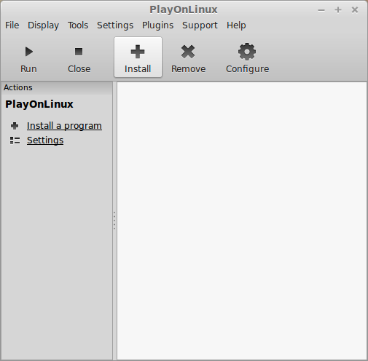Click the Run play icon in toolbar
Image resolution: width=368 pixels, height=361 pixels.
click(29, 52)
